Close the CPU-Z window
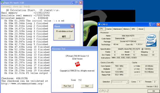Screen dimensions: 160x93 point(158,24)
